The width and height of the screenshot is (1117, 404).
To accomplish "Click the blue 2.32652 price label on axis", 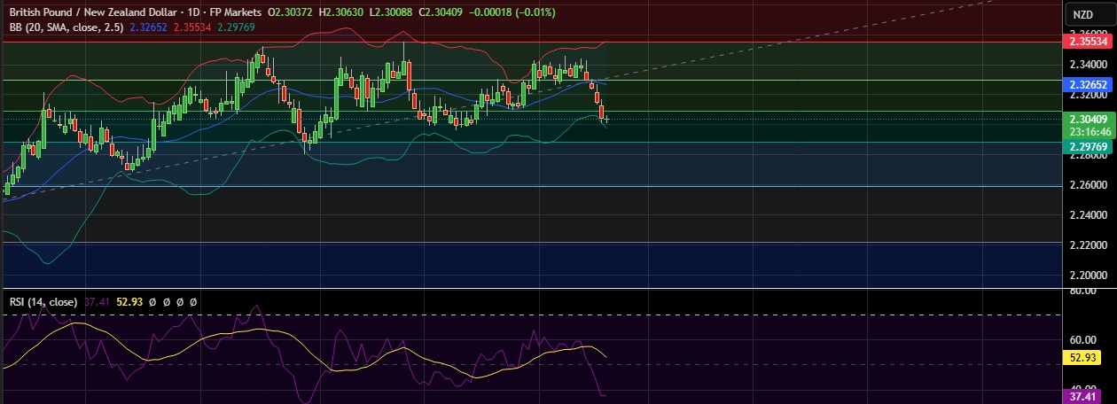I will [x=1088, y=85].
